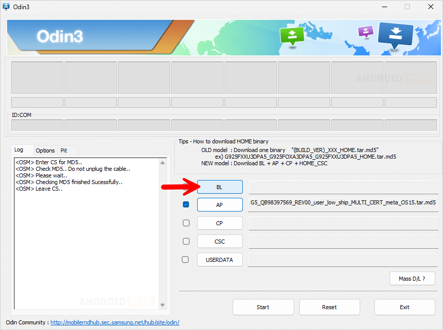The image size is (443, 330).
Task: Check the USERDATA checkbox
Action: [186, 259]
